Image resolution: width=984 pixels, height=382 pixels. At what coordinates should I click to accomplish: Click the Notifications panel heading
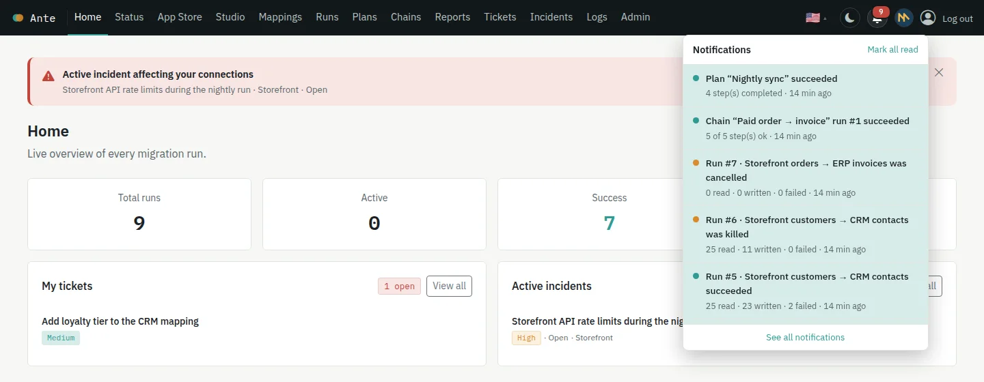(722, 50)
